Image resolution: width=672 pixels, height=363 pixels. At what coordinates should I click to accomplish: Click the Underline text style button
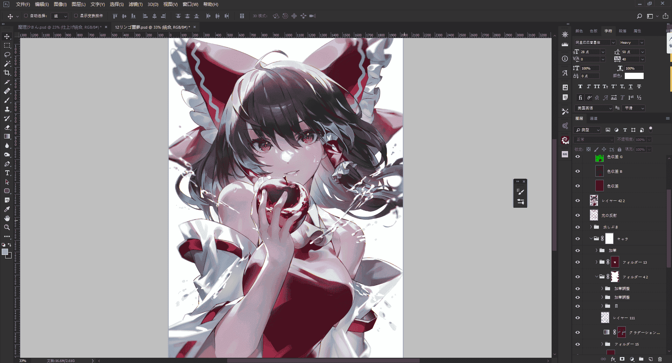(x=631, y=86)
